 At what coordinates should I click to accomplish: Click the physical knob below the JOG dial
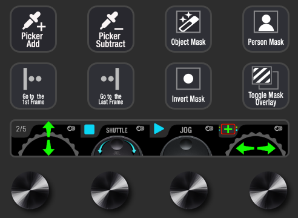click(189, 190)
